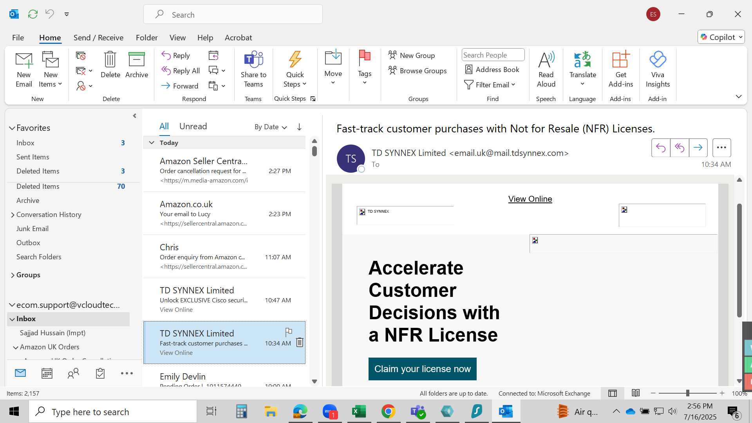This screenshot has height=423, width=752.
Task: Share the message to Teams
Action: 253,70
